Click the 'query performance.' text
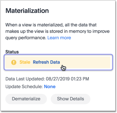 (26, 38)
